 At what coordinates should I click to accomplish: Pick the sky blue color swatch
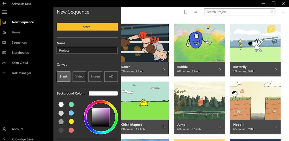point(71,113)
